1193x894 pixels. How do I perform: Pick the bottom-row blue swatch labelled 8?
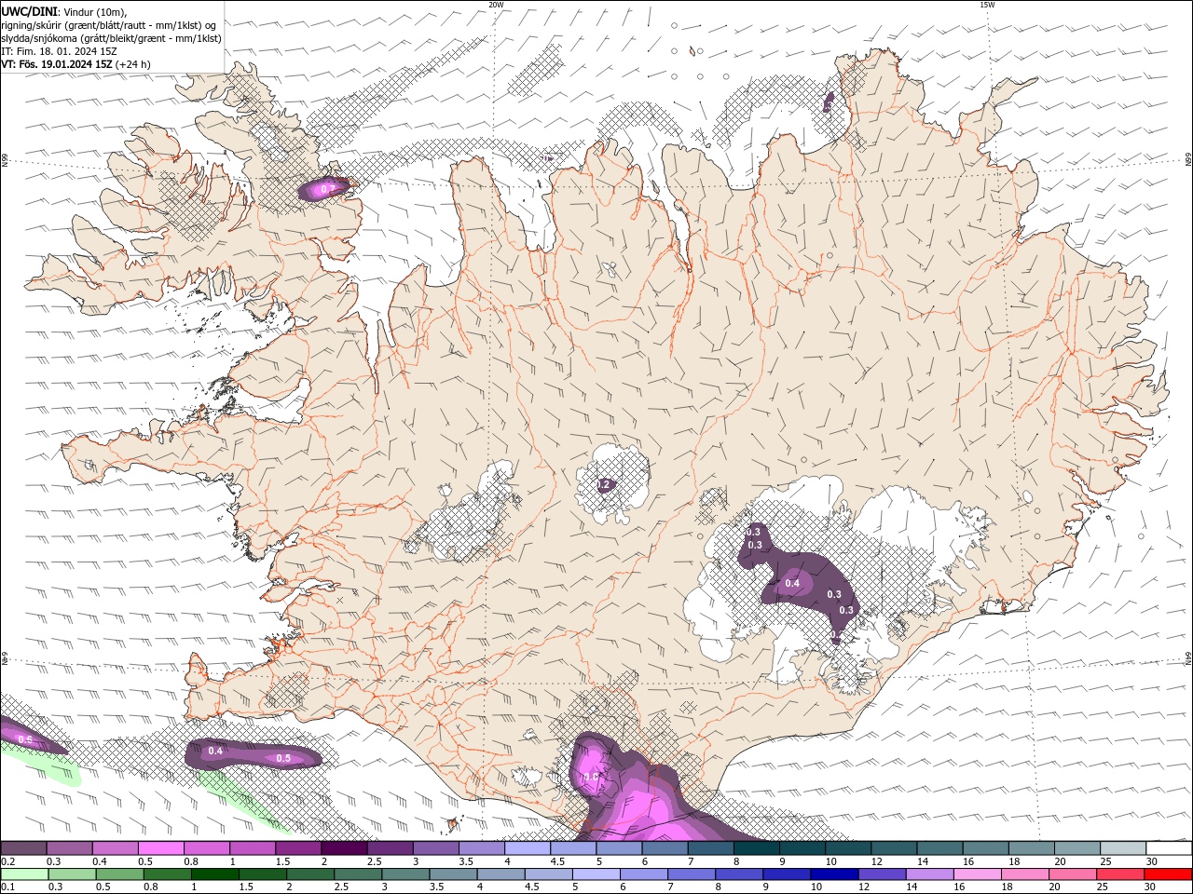[739, 874]
